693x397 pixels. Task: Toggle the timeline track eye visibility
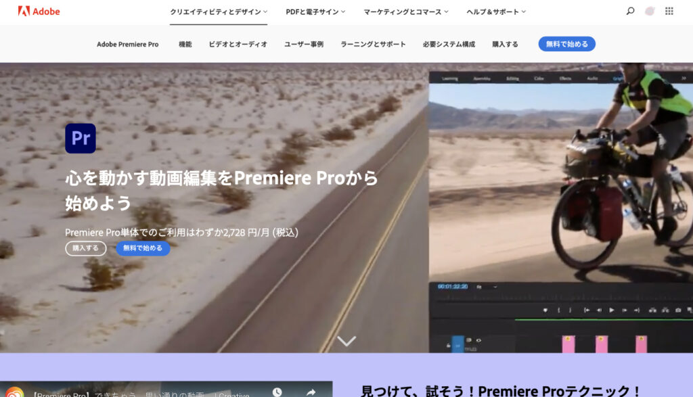tap(478, 340)
